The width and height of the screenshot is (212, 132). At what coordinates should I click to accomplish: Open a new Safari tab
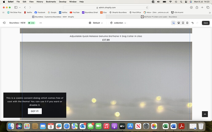pyautogui.click(x=202, y=7)
